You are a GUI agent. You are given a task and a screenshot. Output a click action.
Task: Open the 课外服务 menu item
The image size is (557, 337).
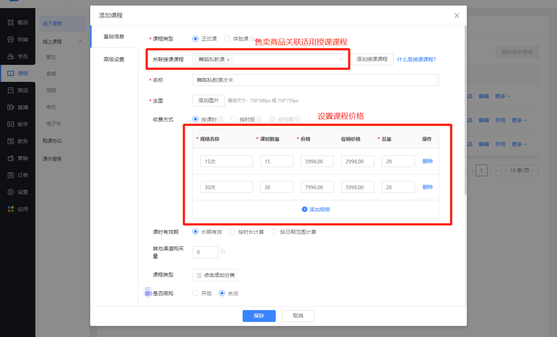[x=52, y=159]
